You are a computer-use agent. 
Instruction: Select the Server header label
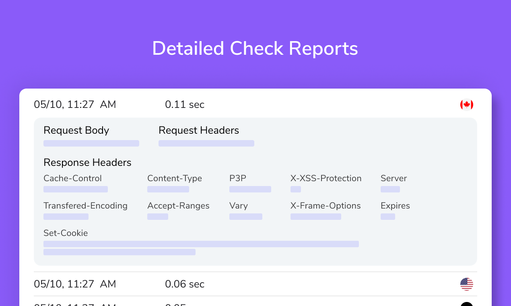point(394,178)
